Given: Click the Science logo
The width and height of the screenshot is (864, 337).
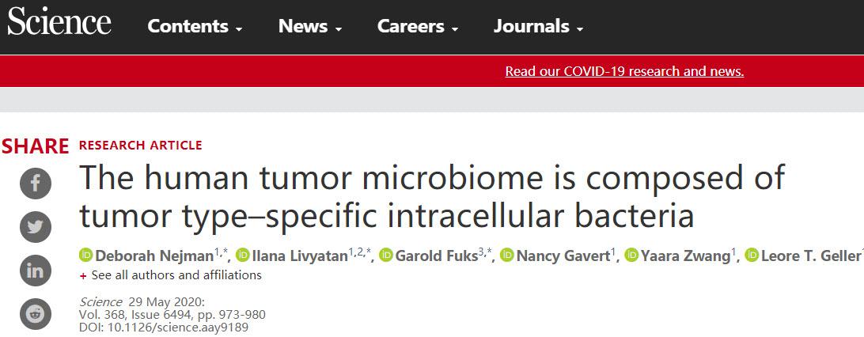Looking at the screenshot, I should (59, 22).
